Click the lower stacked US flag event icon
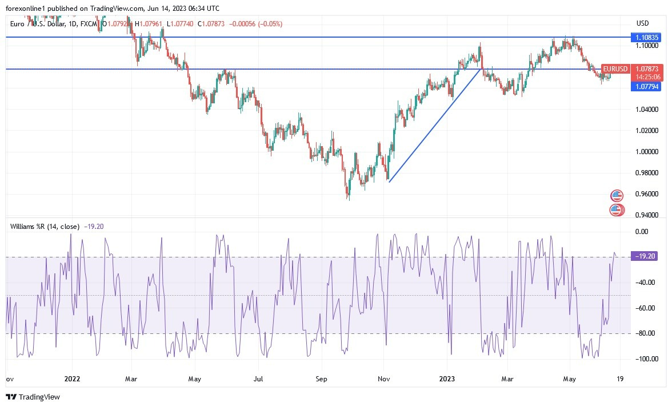 pyautogui.click(x=617, y=209)
